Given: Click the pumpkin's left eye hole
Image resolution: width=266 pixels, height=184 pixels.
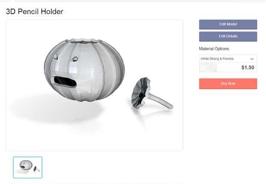Looking at the screenshot, I should [x=56, y=56].
